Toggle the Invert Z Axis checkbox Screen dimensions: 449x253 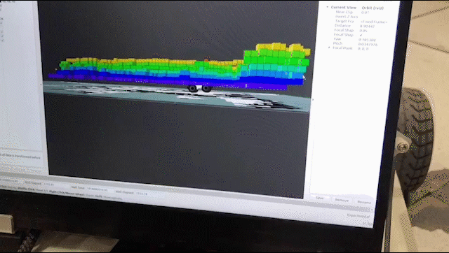pyautogui.click(x=362, y=17)
